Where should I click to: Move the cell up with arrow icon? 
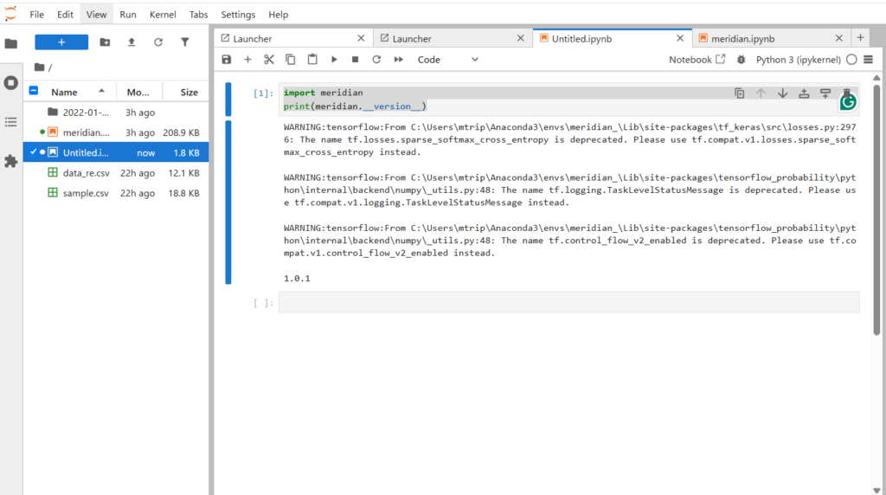761,93
